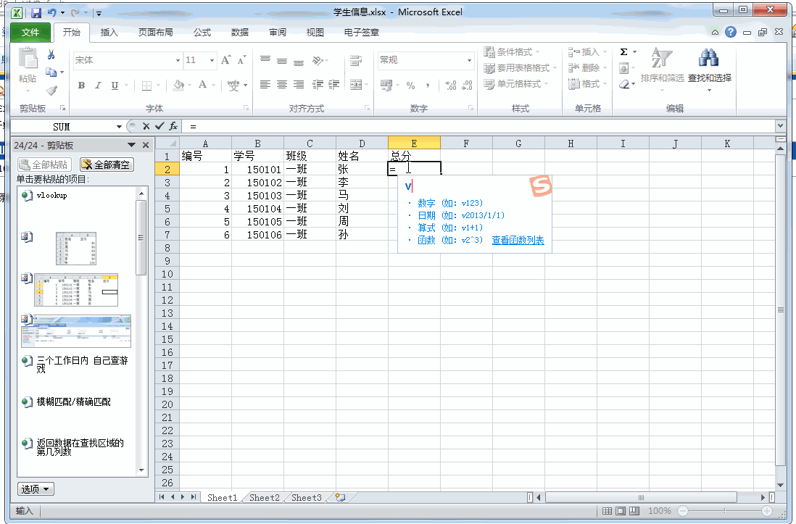Click the Clear eraser icon
Image resolution: width=796 pixels, height=524 pixels.
(x=624, y=84)
